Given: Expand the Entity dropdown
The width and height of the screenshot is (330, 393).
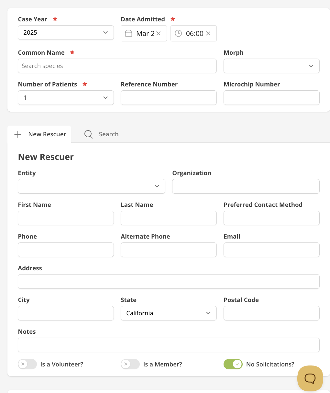Looking at the screenshot, I should click(92, 186).
